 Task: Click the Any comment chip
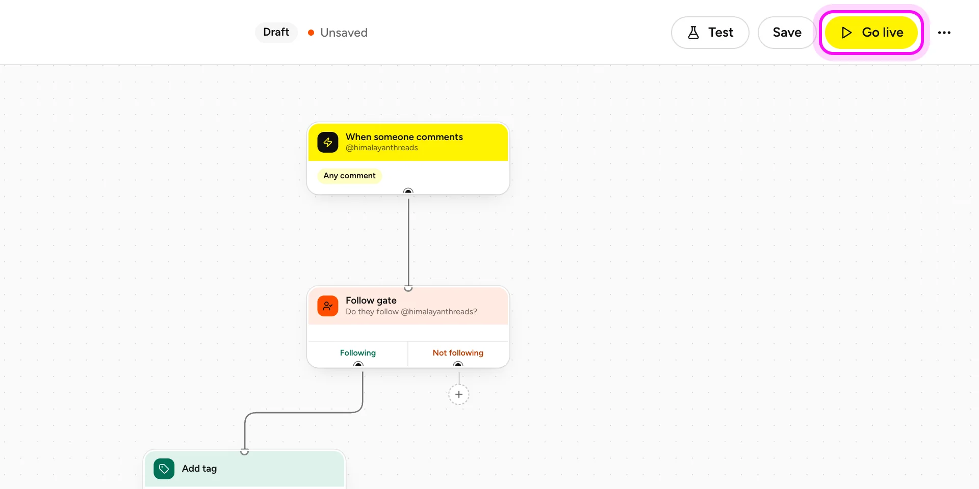coord(349,176)
